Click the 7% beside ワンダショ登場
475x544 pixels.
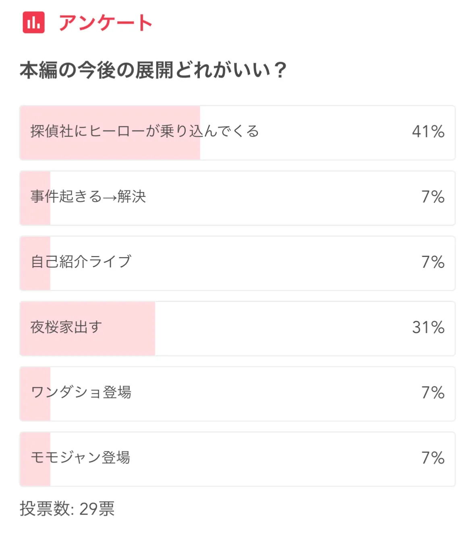click(x=433, y=393)
